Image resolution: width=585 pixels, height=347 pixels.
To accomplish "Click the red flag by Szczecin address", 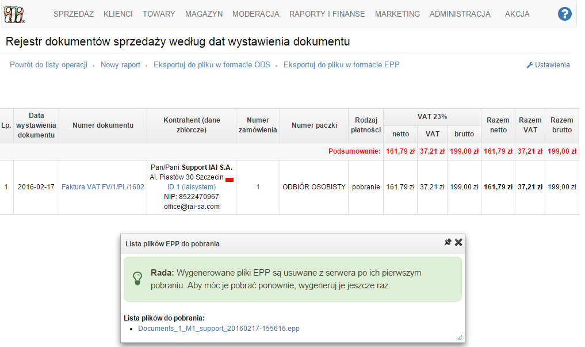I will [230, 180].
